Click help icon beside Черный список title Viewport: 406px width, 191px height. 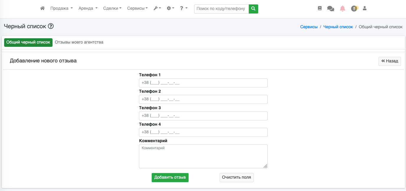click(x=51, y=26)
